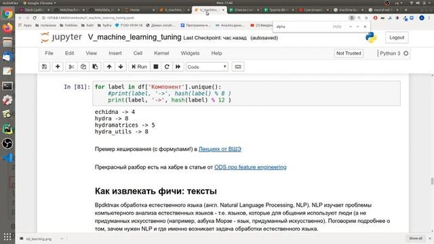Close the find bar
The image size is (434, 244).
click(365, 26)
